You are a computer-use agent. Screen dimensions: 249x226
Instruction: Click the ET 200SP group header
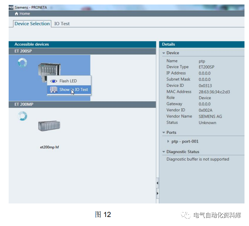click(82, 51)
